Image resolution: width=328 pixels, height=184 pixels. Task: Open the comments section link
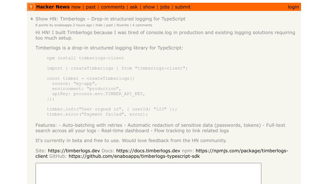[113, 7]
